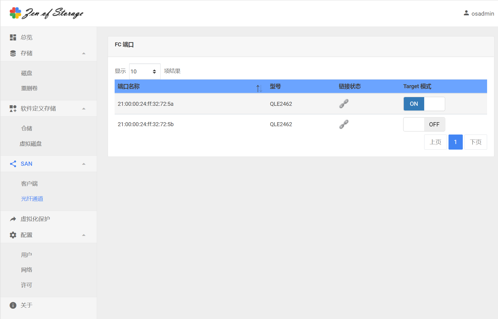Click the 上页 previous page button

[435, 142]
